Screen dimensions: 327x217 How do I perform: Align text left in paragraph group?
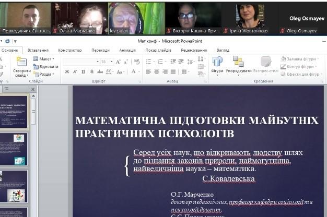(148, 72)
